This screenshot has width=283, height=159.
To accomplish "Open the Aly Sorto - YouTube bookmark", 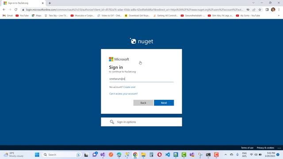I will 248,16.
